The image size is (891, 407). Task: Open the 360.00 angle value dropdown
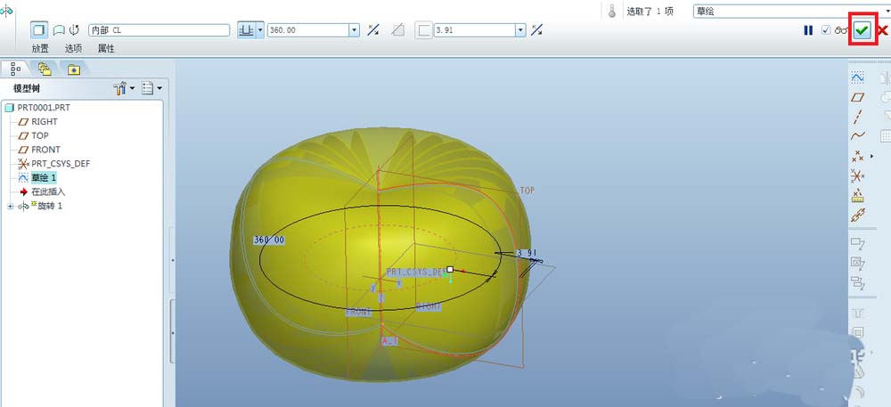355,30
